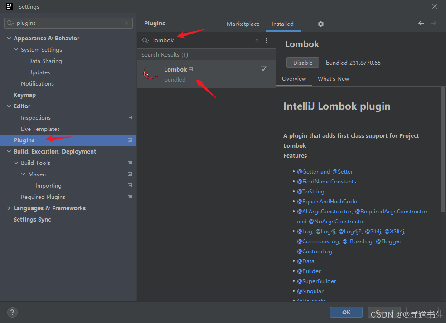This screenshot has width=446, height=323.
Task: Clear the lombok plugin search text
Action: (257, 40)
